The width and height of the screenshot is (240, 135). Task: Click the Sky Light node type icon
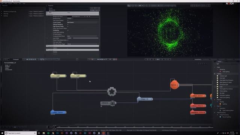click(217, 93)
